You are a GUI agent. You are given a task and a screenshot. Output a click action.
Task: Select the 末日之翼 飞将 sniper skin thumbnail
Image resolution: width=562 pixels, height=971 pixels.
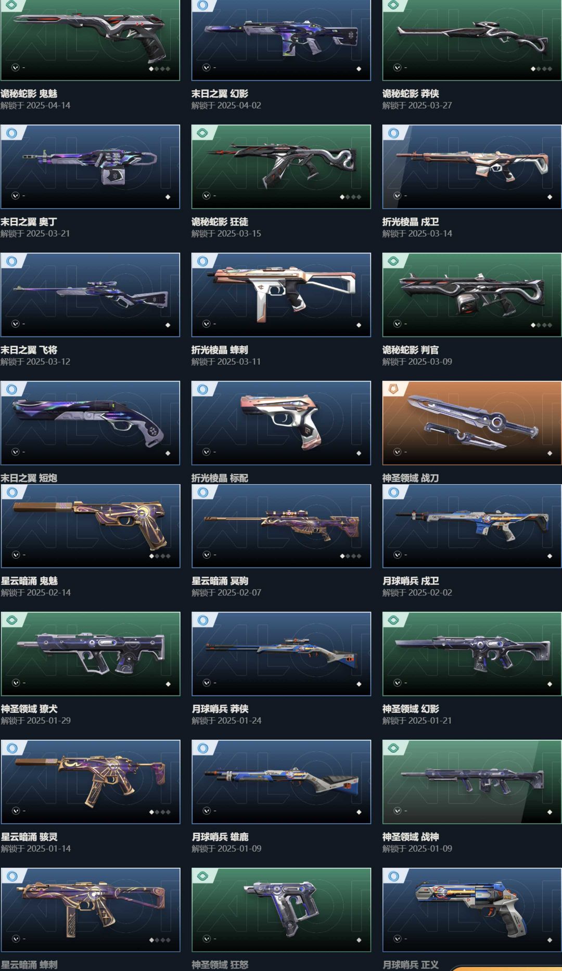(x=90, y=295)
